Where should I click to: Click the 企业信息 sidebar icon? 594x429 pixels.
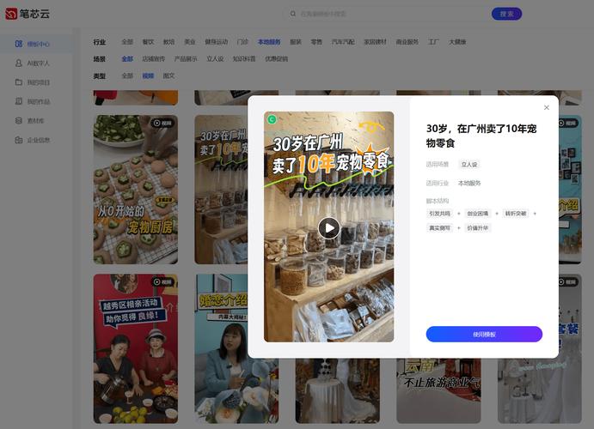(19, 140)
